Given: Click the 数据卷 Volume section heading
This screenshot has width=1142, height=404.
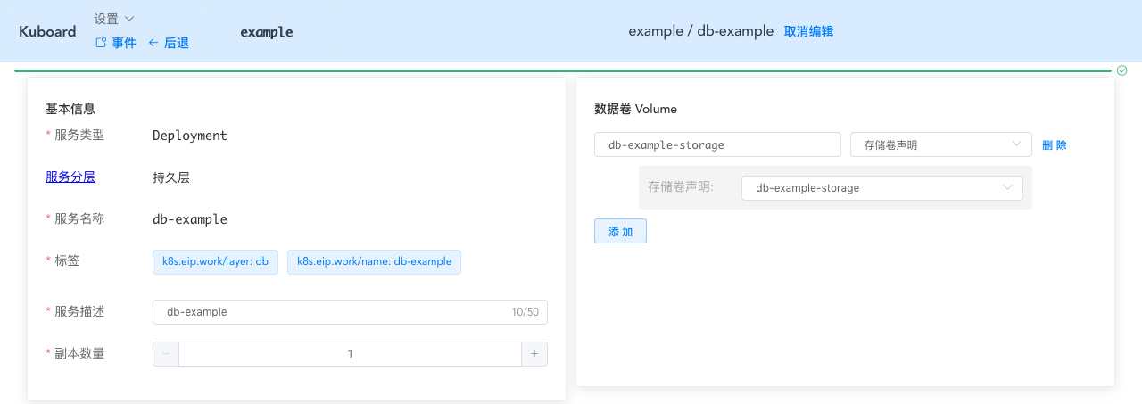Looking at the screenshot, I should 635,109.
